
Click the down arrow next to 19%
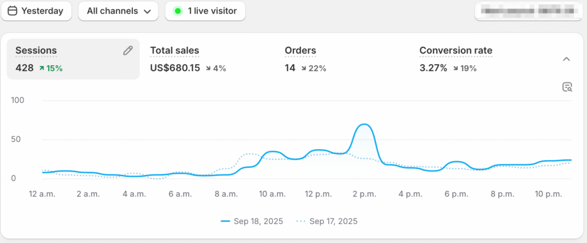454,69
